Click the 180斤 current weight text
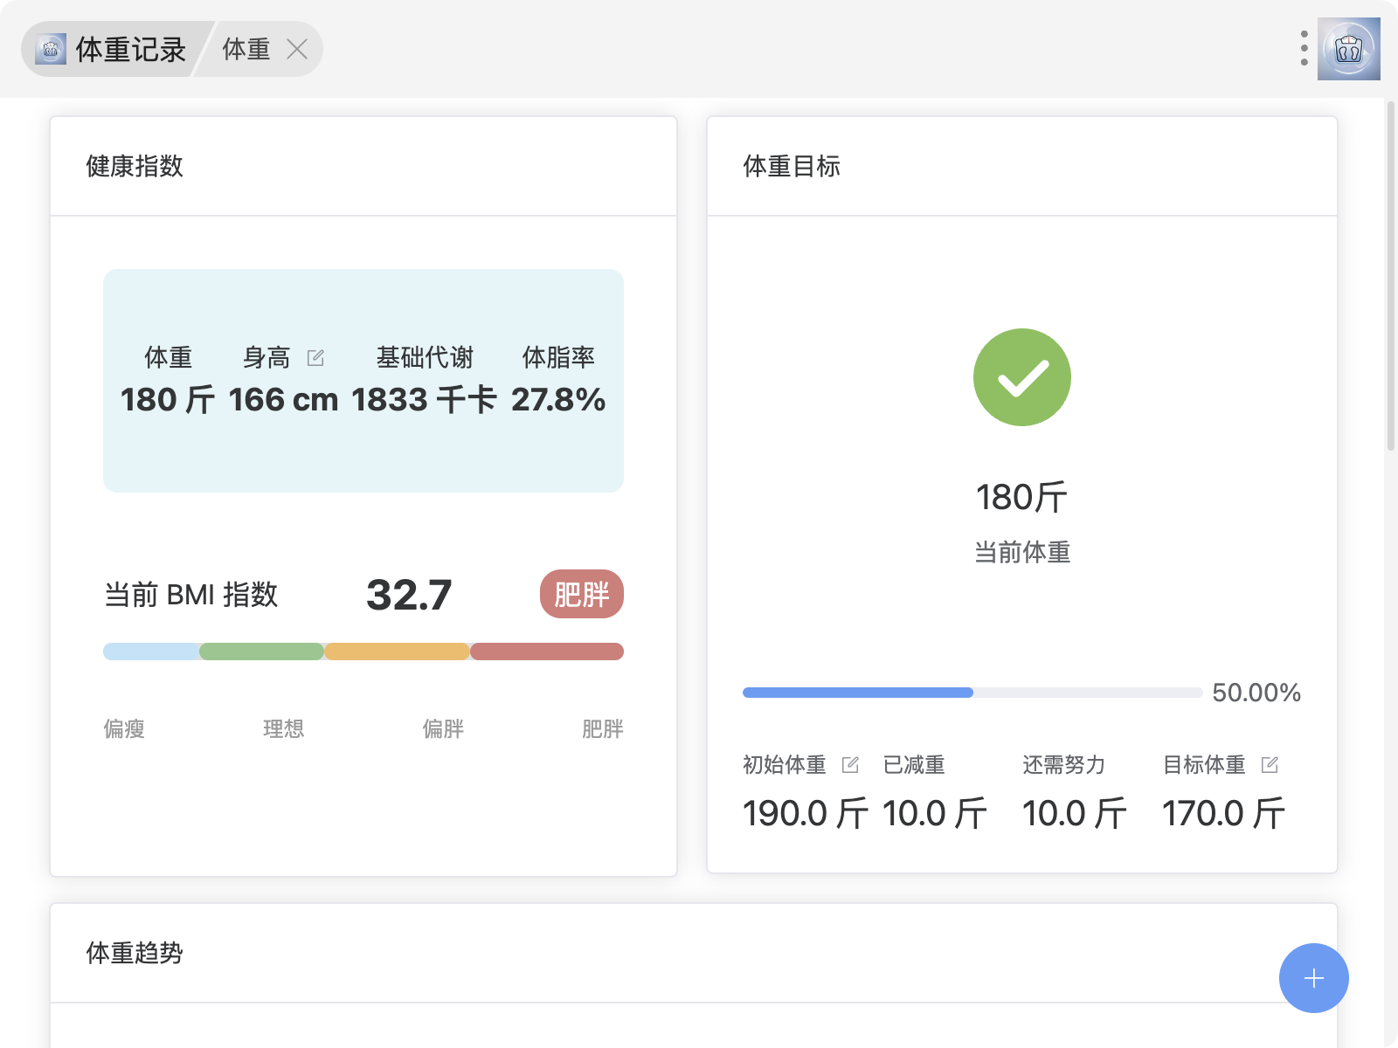Image resolution: width=1398 pixels, height=1048 pixels. pos(1022,498)
